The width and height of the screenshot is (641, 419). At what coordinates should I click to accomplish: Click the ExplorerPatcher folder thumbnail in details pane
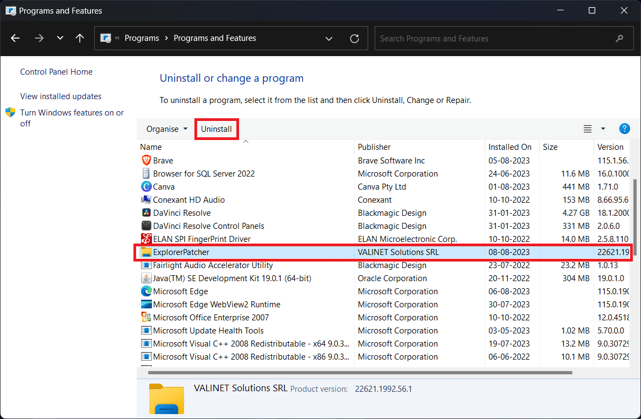click(x=166, y=399)
